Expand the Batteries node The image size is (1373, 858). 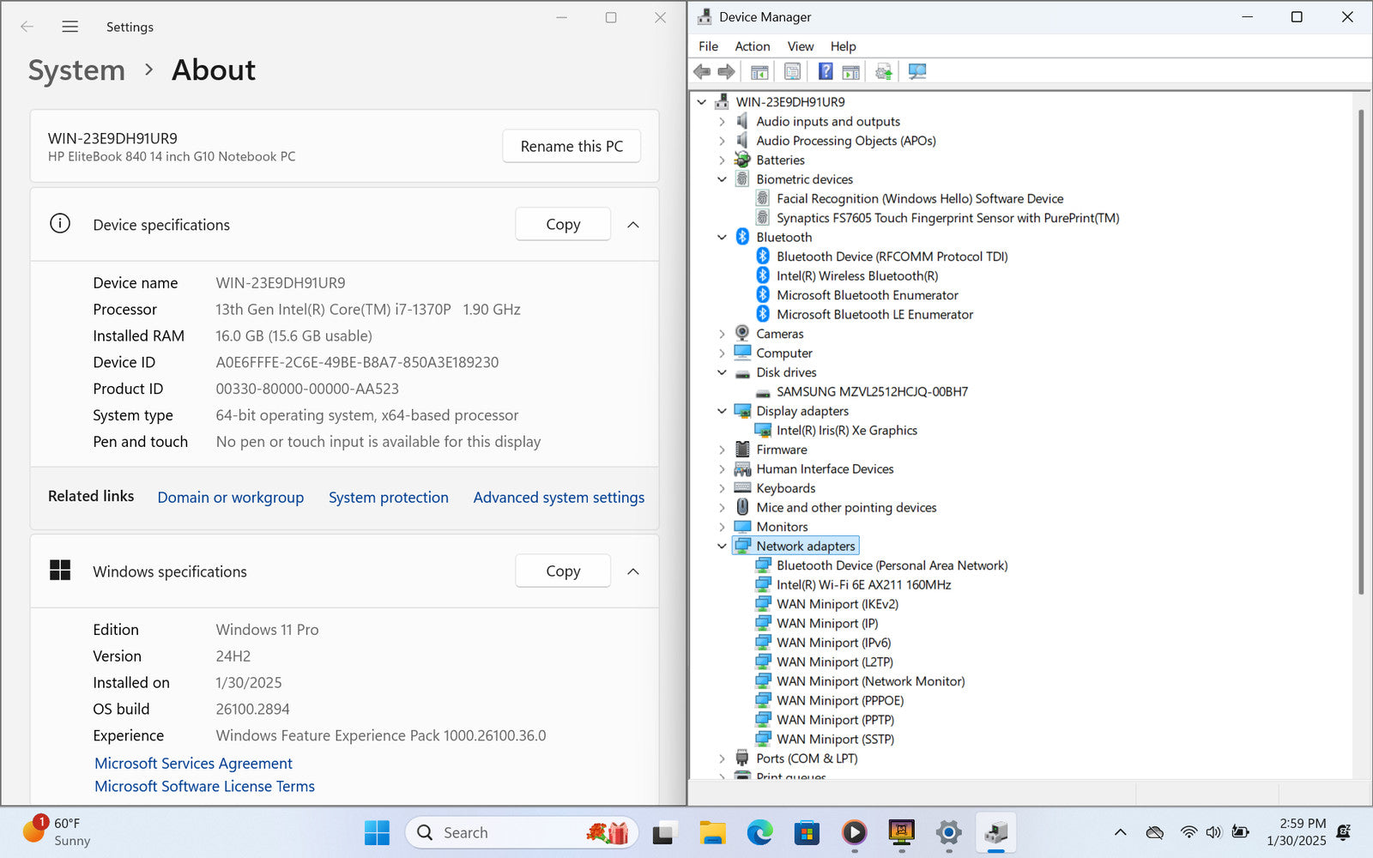coord(722,160)
